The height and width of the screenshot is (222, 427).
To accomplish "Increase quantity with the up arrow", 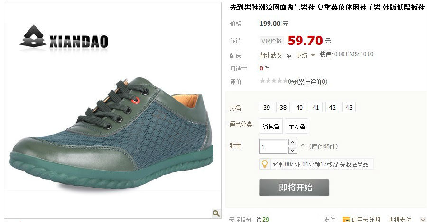I will (292, 142).
